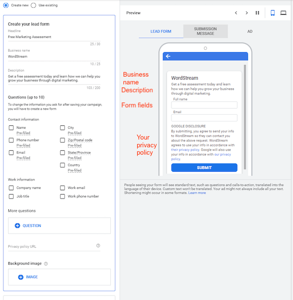Switch to the AD preview tab
The image size is (293, 300).
pyautogui.click(x=250, y=31)
